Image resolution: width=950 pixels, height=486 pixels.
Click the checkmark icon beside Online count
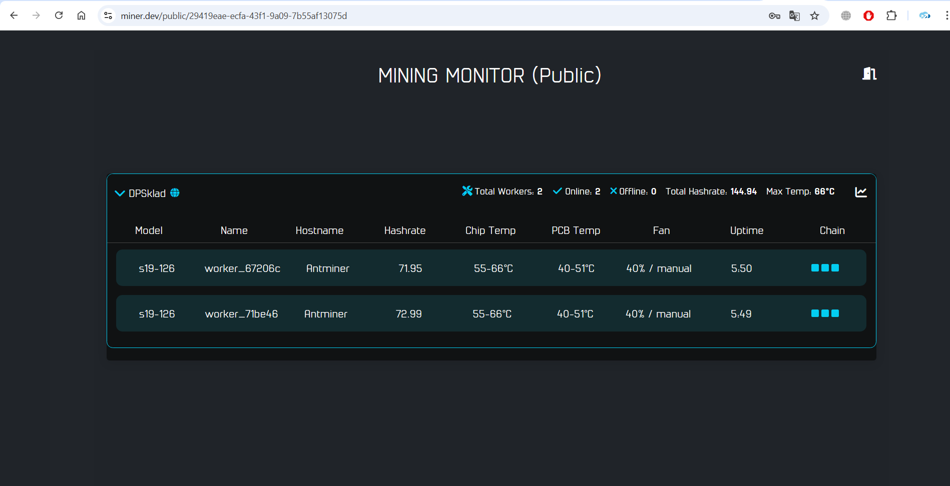557,190
